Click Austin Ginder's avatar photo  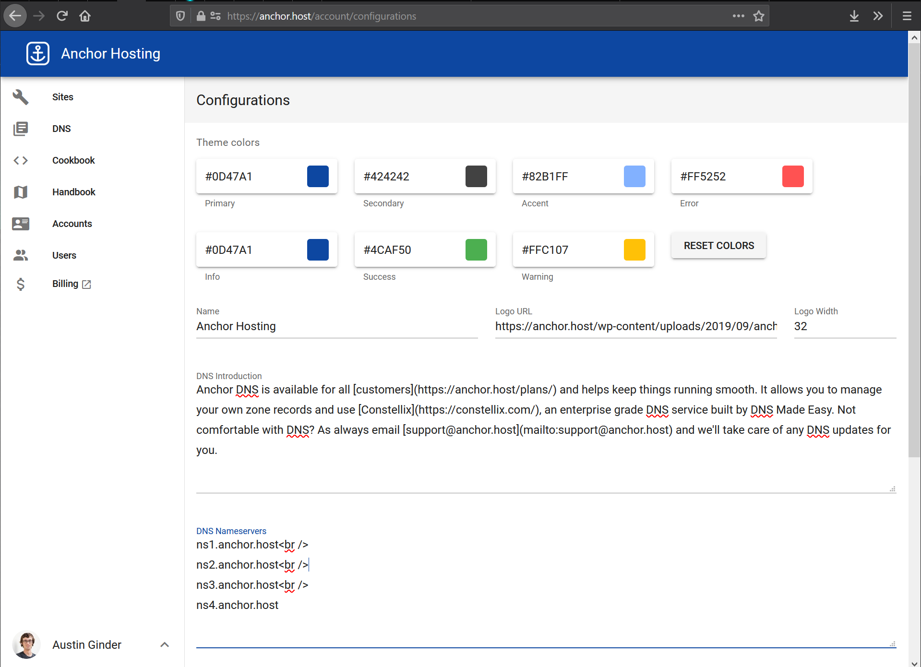tap(26, 644)
